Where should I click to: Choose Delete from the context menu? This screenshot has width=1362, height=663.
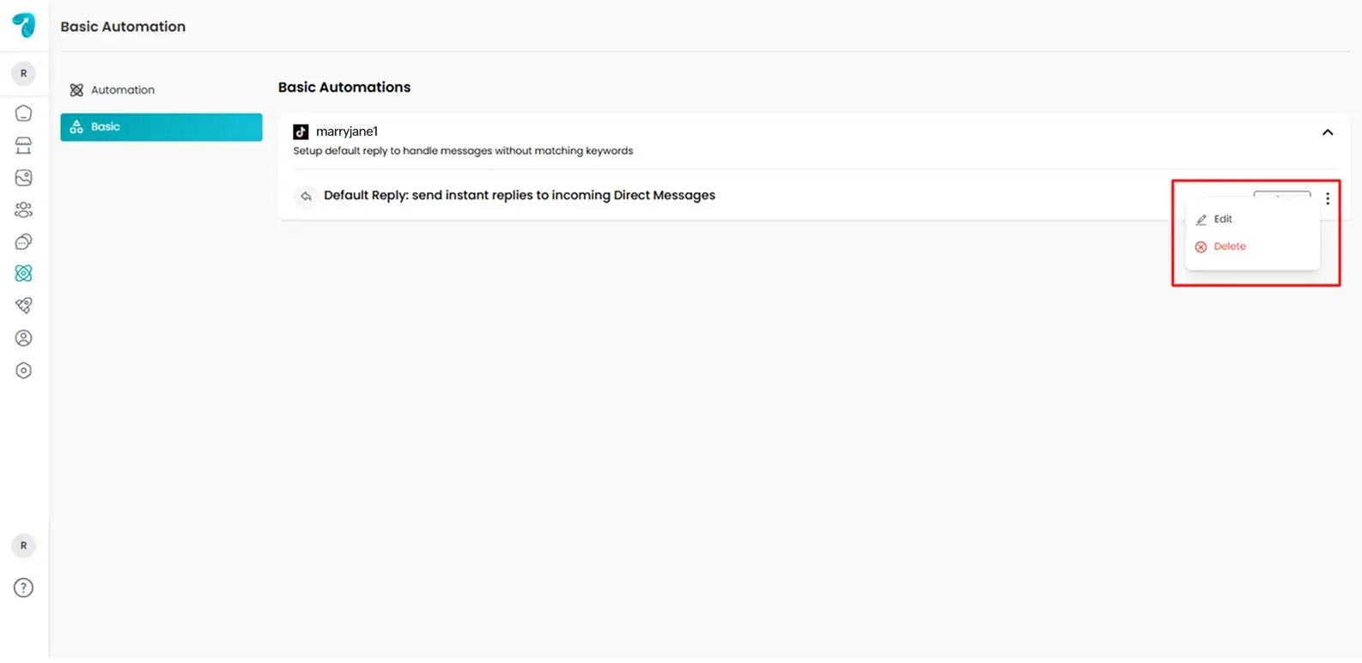click(1229, 246)
